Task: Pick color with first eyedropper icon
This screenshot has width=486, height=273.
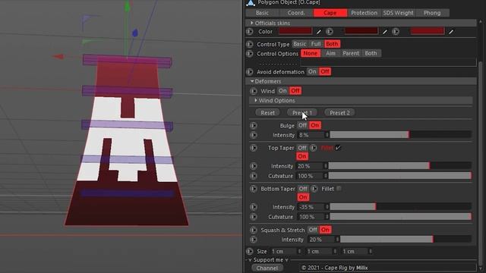Action: pos(319,32)
